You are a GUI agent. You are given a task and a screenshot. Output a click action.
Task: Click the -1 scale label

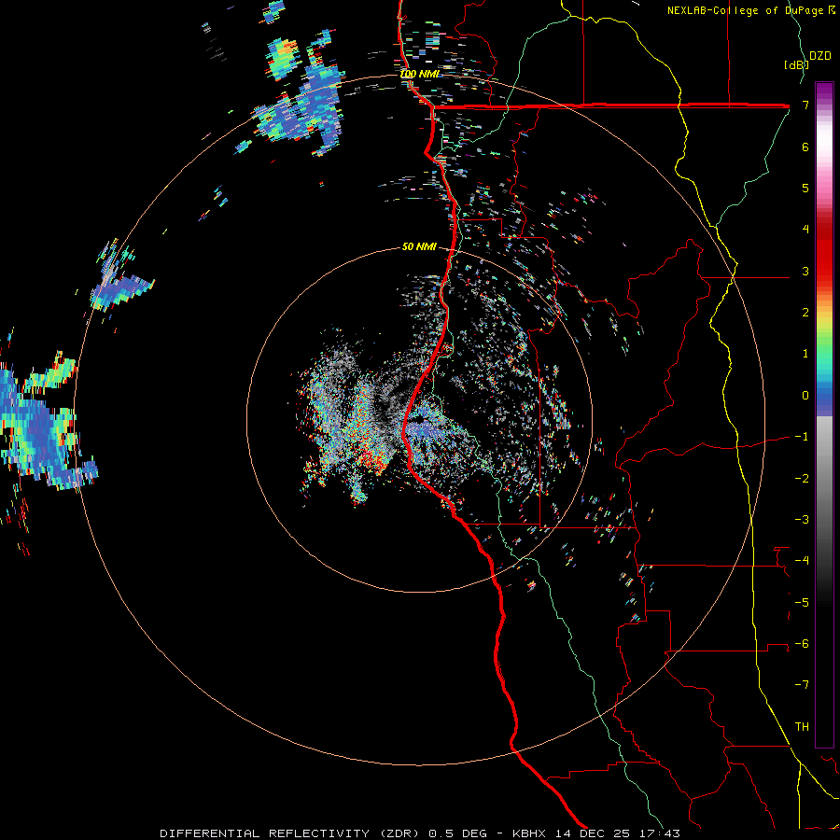click(802, 437)
